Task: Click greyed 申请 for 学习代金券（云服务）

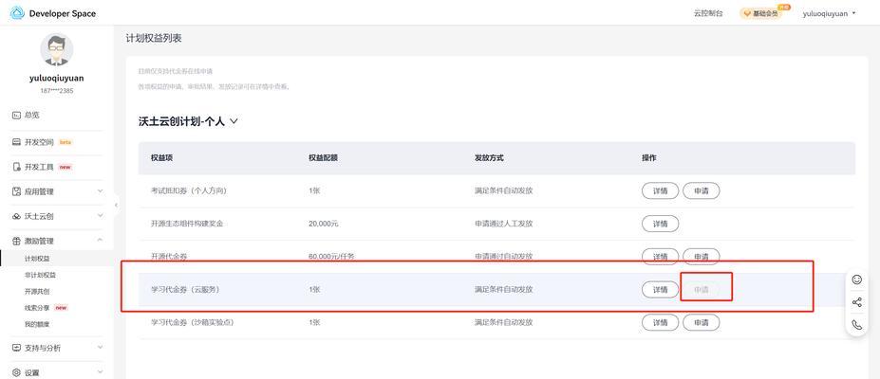Action: (701, 289)
